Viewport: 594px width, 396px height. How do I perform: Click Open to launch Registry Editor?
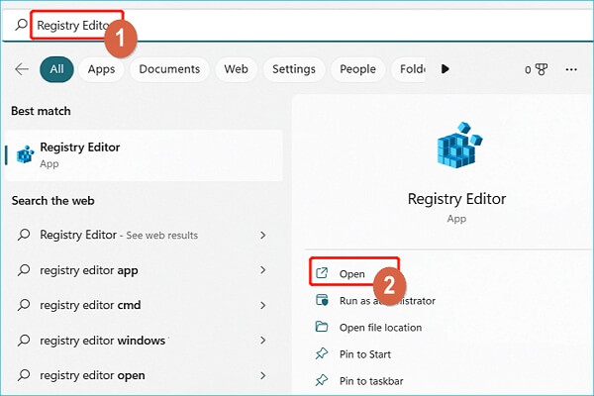pyautogui.click(x=351, y=273)
